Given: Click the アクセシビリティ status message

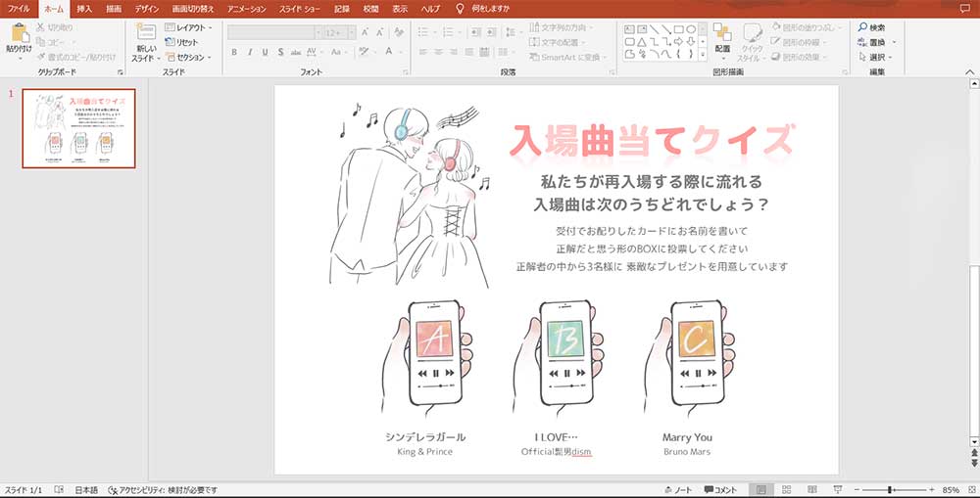Looking at the screenshot, I should pos(163,489).
